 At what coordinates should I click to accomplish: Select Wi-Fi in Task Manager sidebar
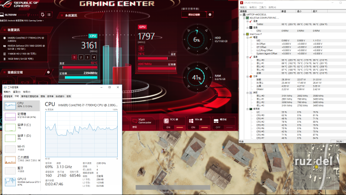22,149
